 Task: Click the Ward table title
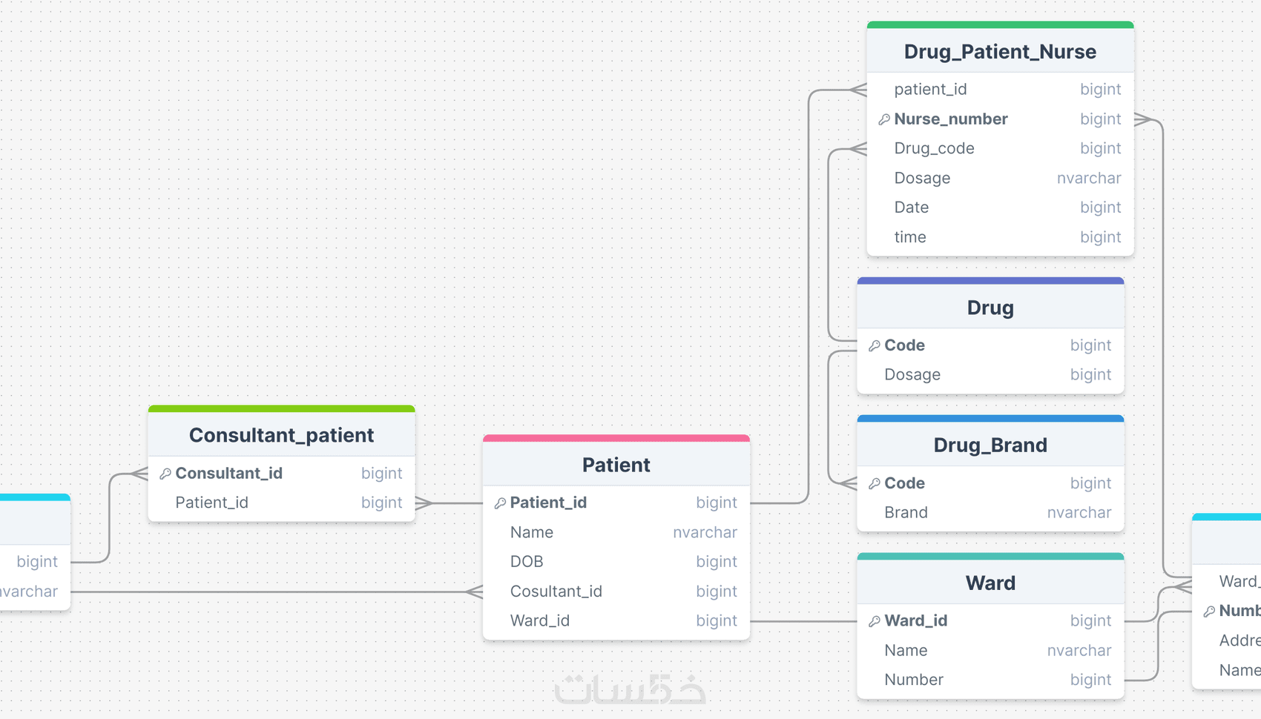990,583
